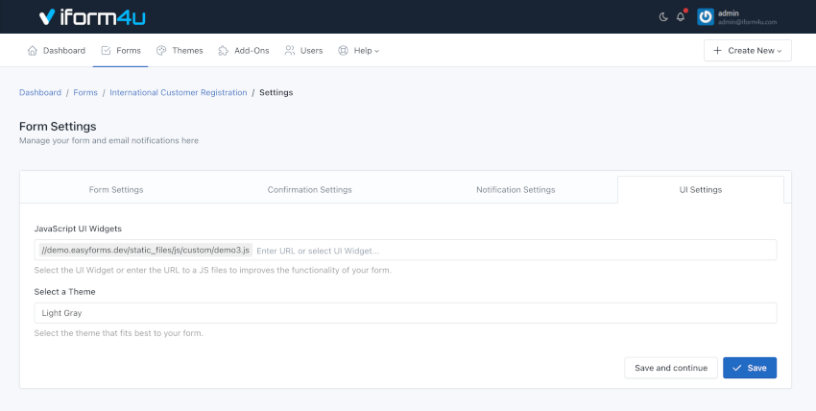816x411 pixels.
Task: Click the Add-Ons puzzle icon
Action: pyautogui.click(x=224, y=50)
